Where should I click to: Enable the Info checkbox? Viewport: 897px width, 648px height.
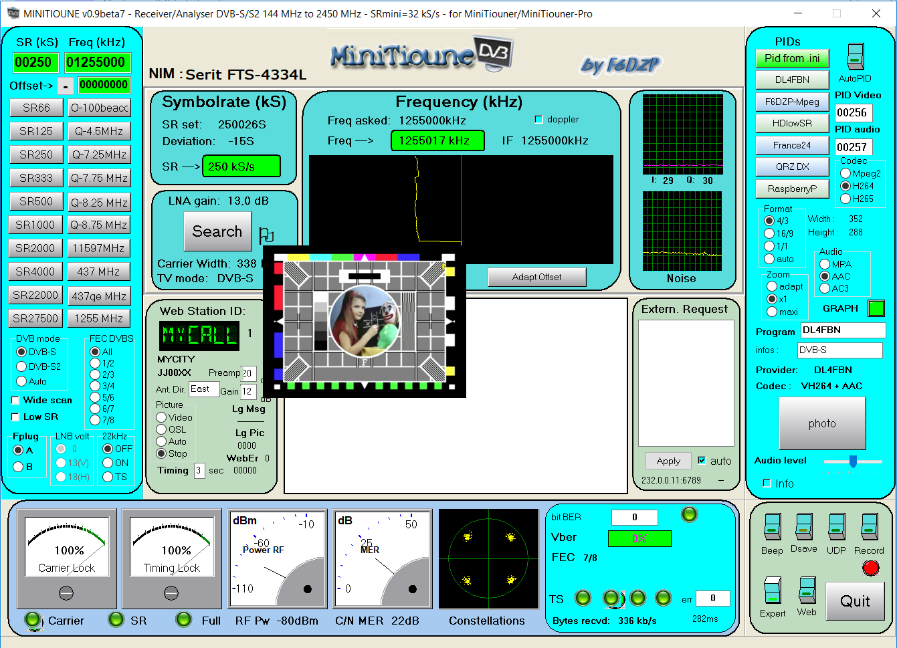pyautogui.click(x=767, y=483)
